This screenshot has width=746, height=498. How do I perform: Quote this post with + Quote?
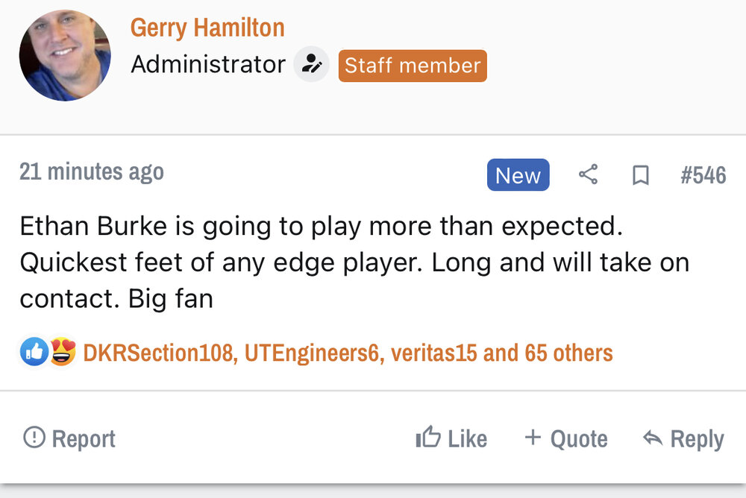[566, 438]
